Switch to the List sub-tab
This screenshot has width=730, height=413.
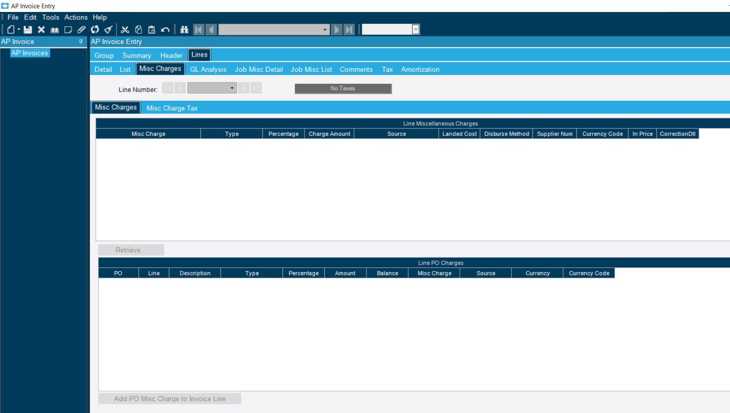click(125, 69)
